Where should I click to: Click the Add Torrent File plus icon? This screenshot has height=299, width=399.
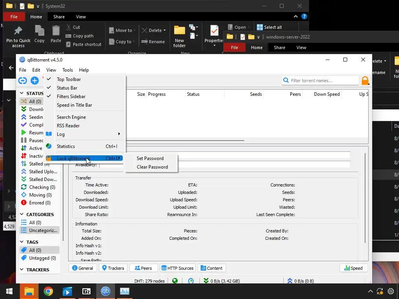35,81
